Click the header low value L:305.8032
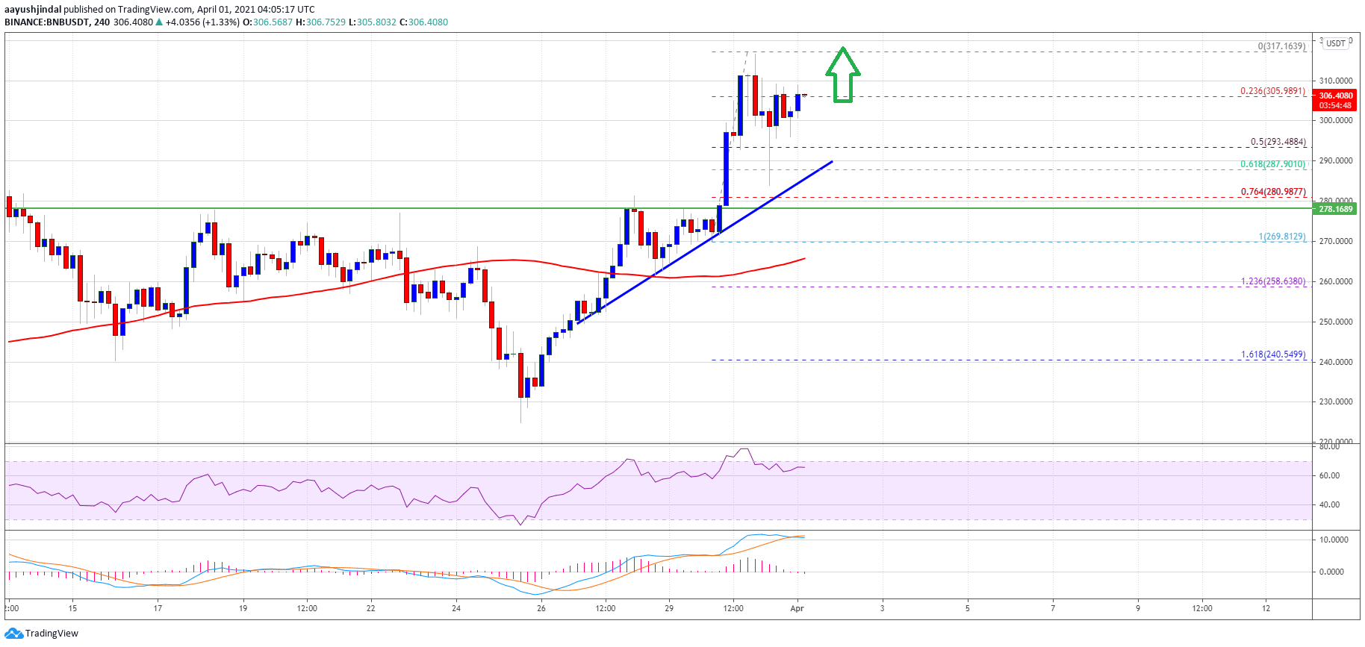 pyautogui.click(x=373, y=22)
